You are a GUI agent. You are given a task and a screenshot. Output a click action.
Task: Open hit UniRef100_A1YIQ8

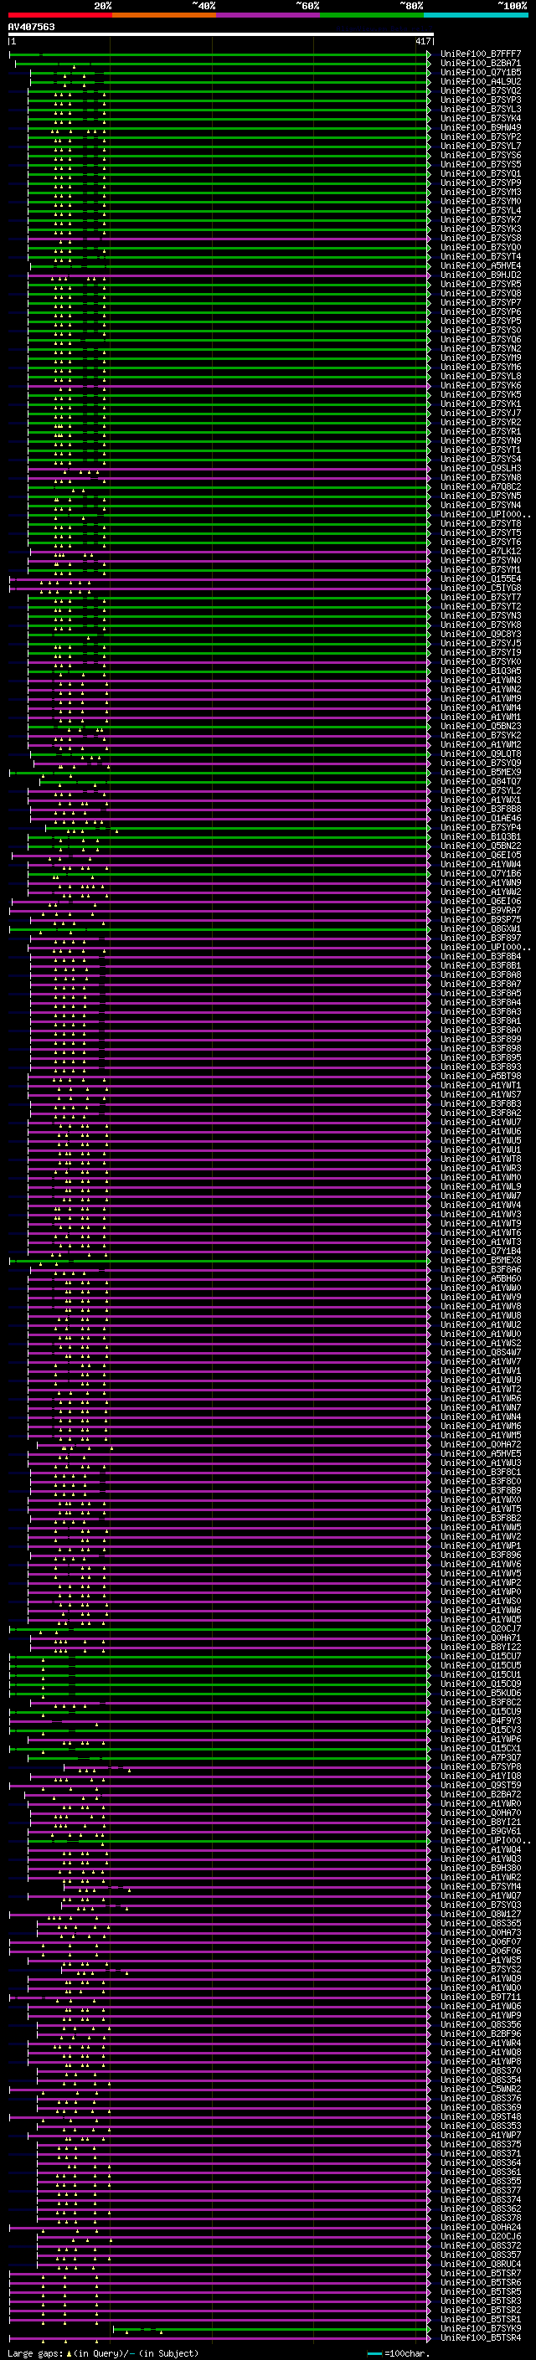(x=480, y=1776)
